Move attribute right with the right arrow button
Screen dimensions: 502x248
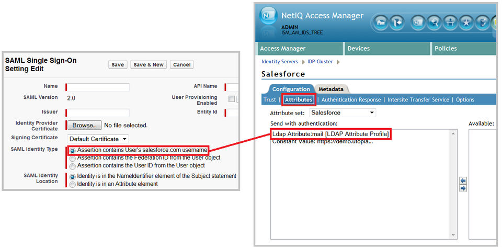click(x=463, y=188)
